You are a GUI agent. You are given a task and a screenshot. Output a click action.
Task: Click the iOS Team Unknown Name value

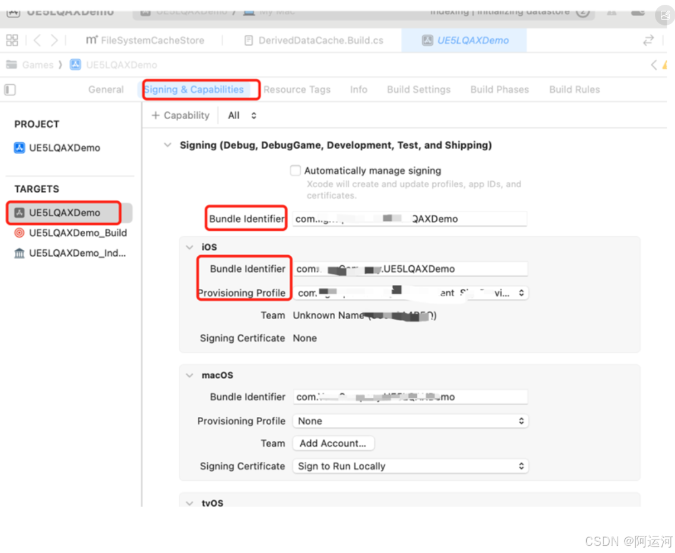point(365,316)
